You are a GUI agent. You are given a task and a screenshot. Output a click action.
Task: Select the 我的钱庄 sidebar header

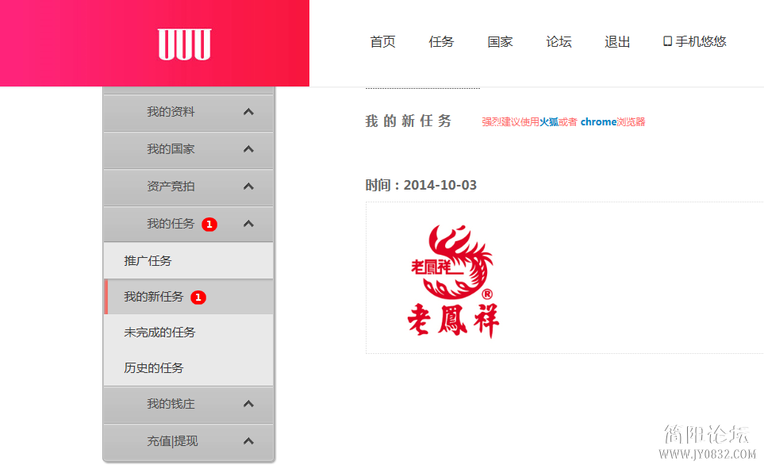pyautogui.click(x=189, y=404)
